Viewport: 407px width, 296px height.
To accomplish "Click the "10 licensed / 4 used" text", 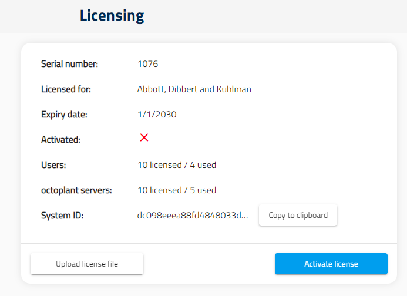I will (177, 165).
